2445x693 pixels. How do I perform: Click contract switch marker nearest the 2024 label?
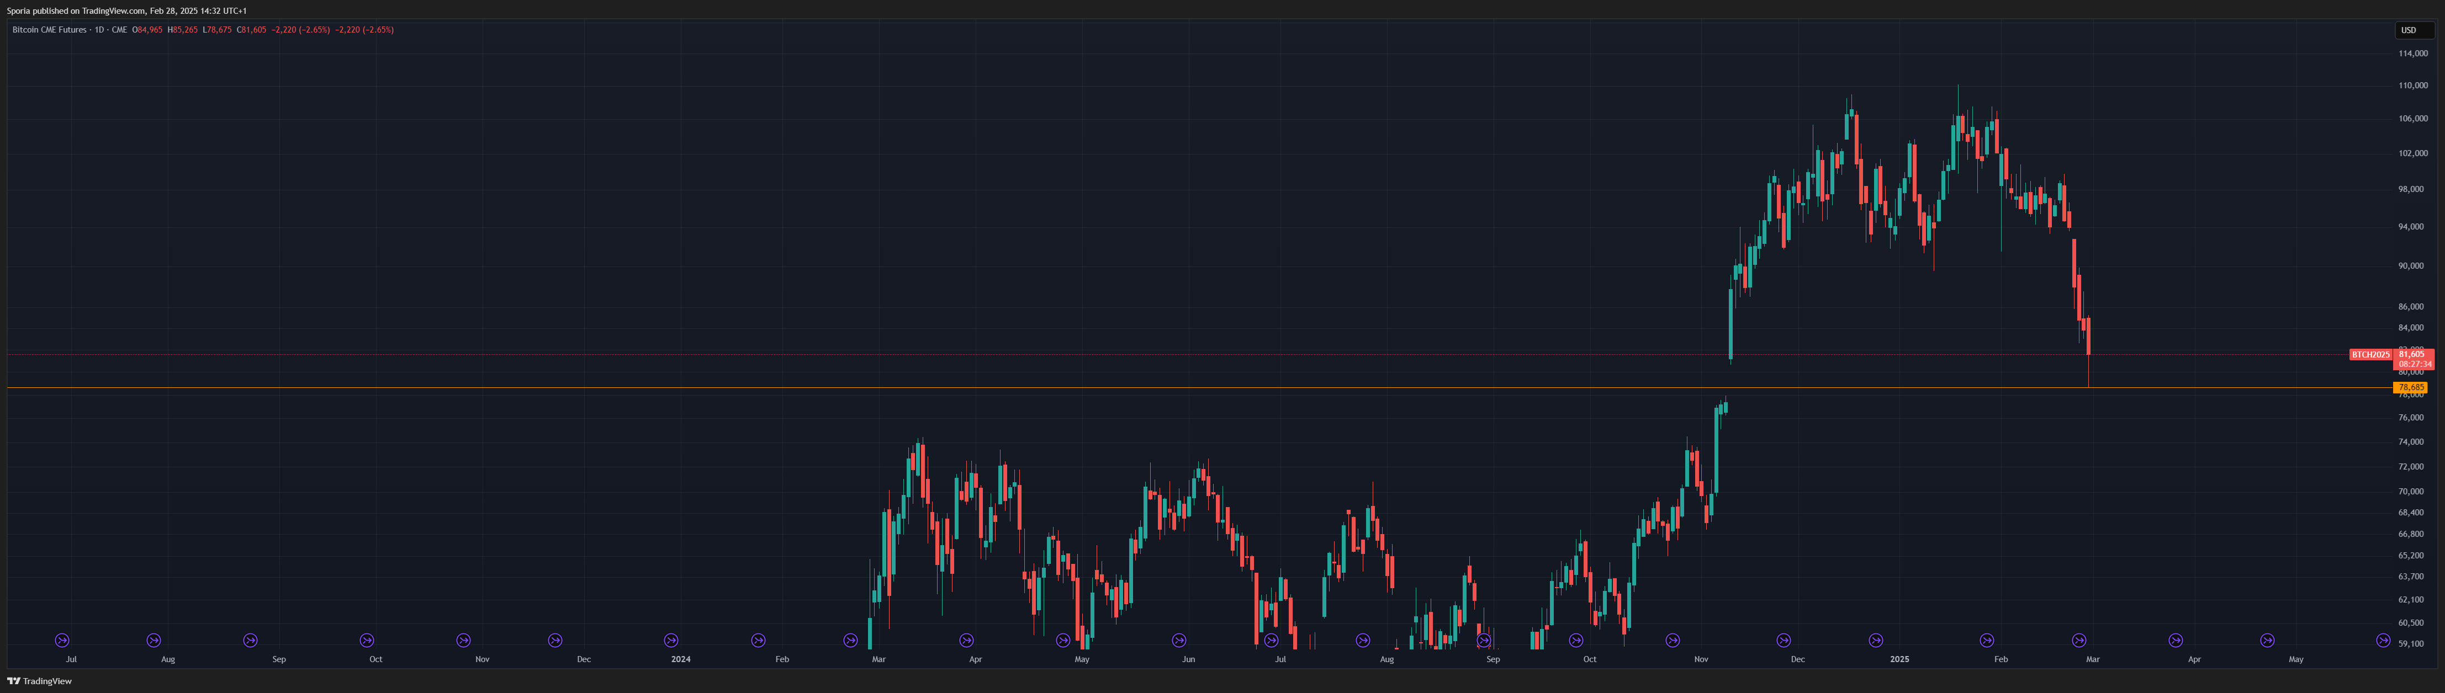tap(671, 640)
